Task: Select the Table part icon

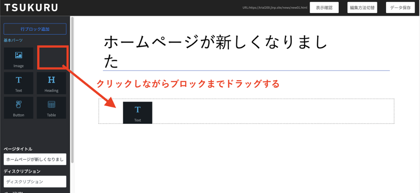Action: pos(51,107)
